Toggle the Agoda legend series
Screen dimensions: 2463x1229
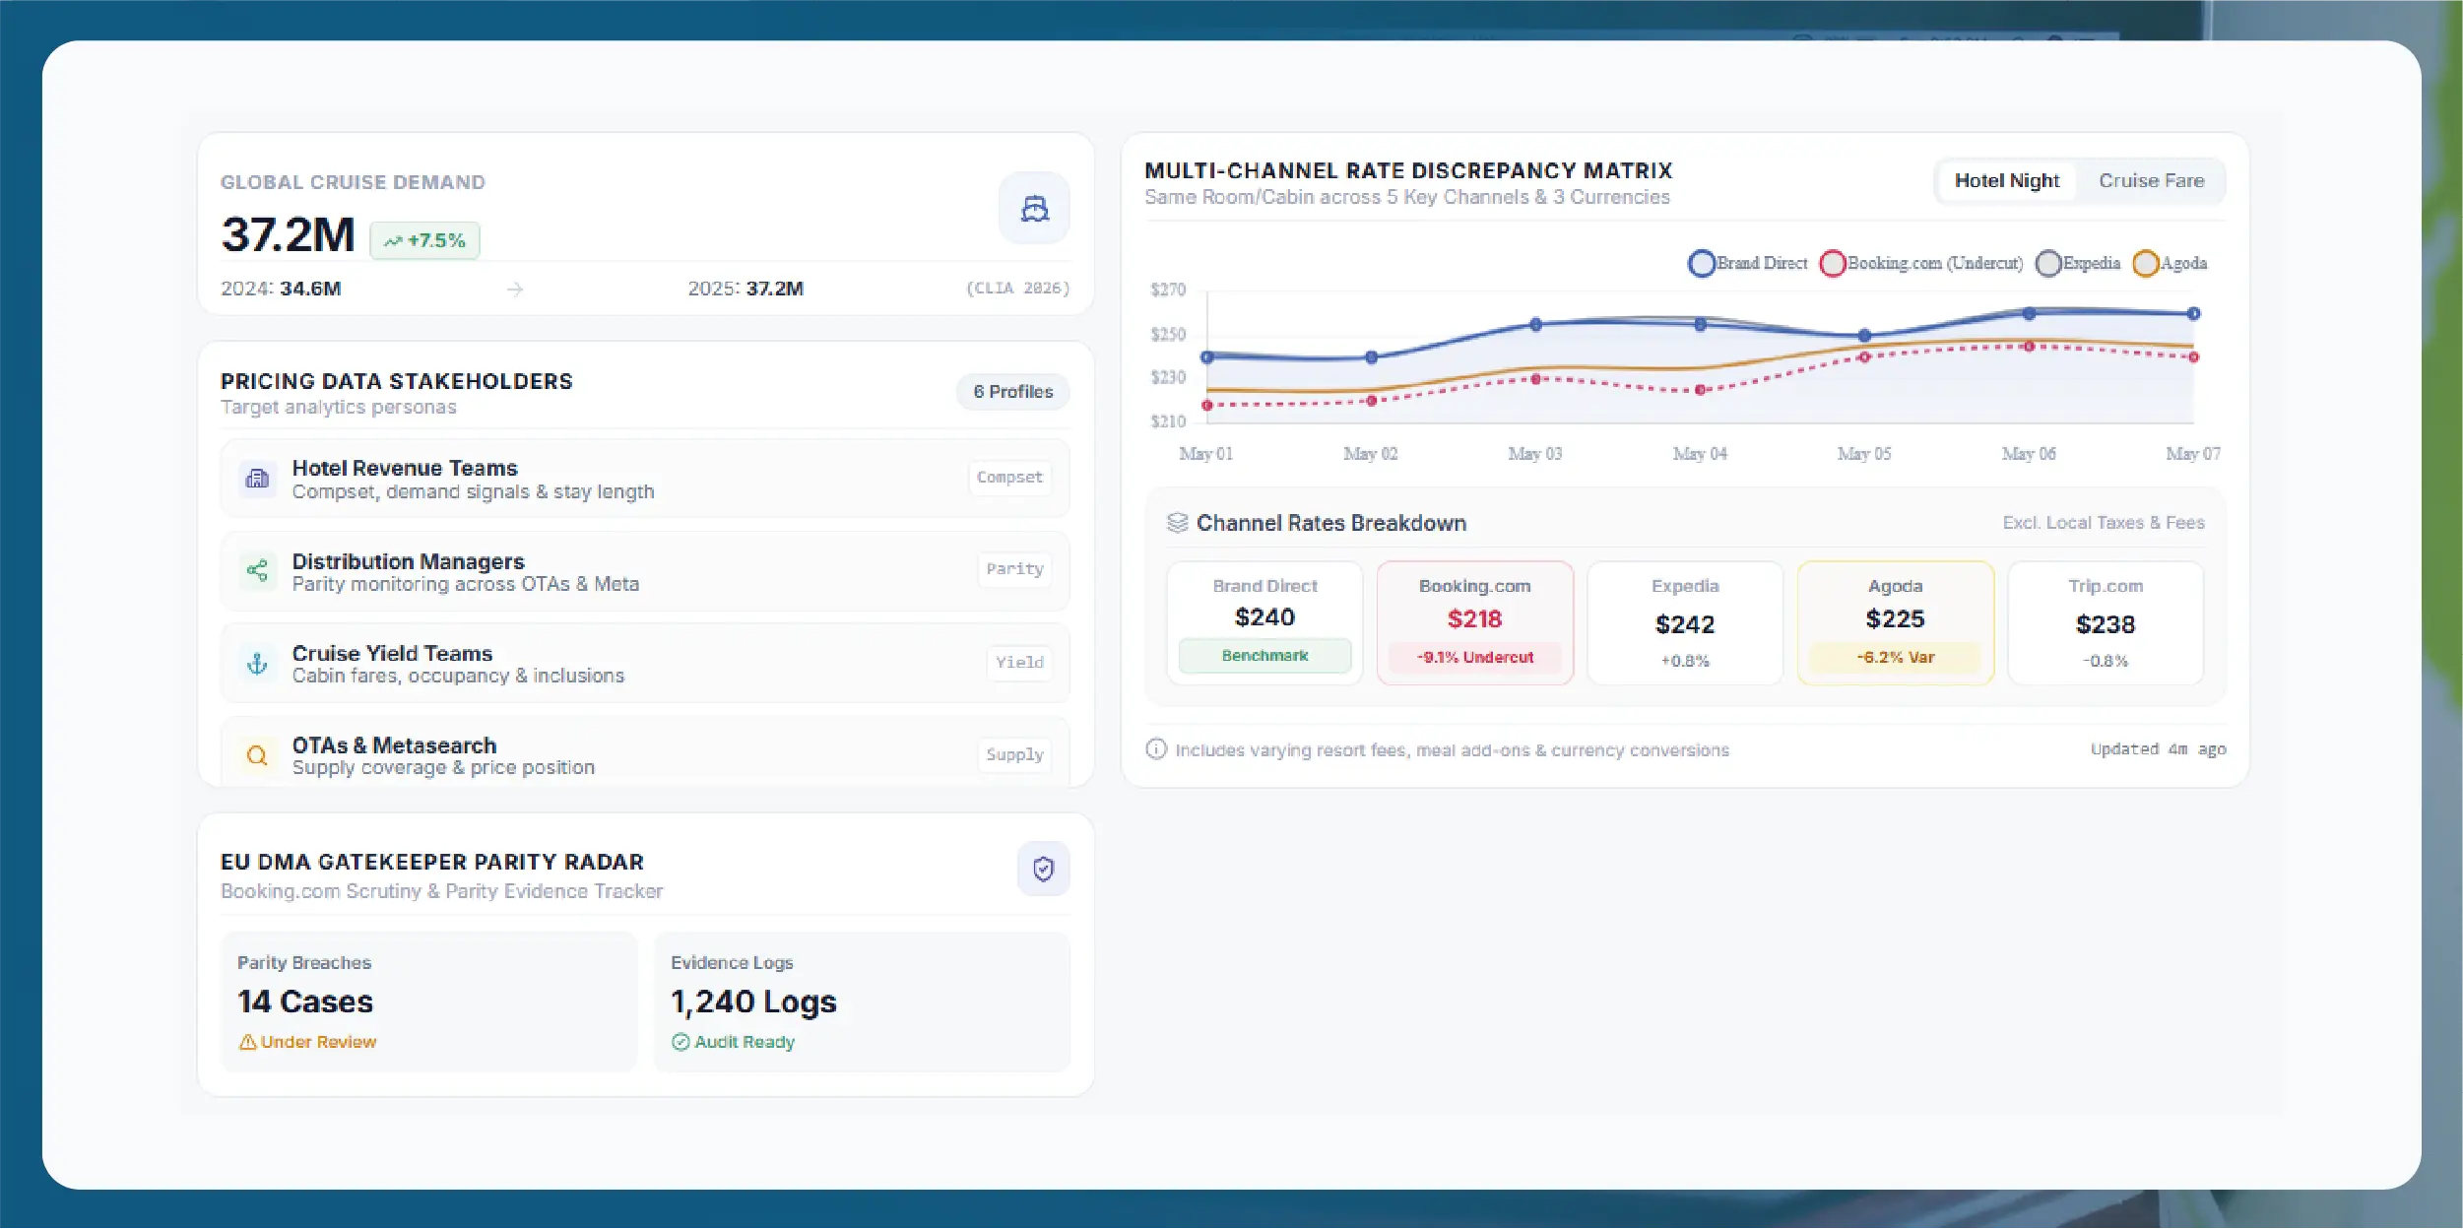2170,263
